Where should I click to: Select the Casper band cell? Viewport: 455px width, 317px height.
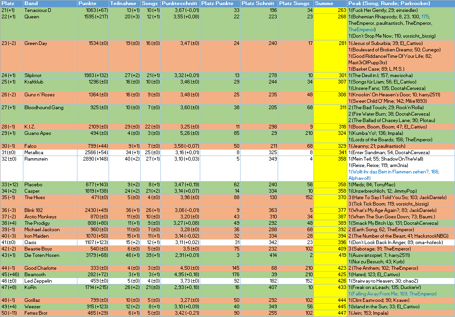click(50, 191)
